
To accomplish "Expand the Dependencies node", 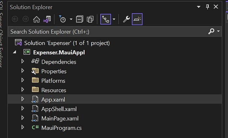I will [x=23, y=61].
